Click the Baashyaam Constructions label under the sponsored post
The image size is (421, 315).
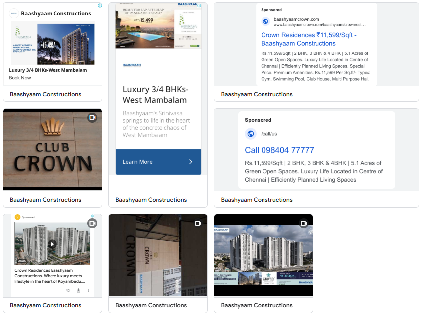tap(46, 305)
